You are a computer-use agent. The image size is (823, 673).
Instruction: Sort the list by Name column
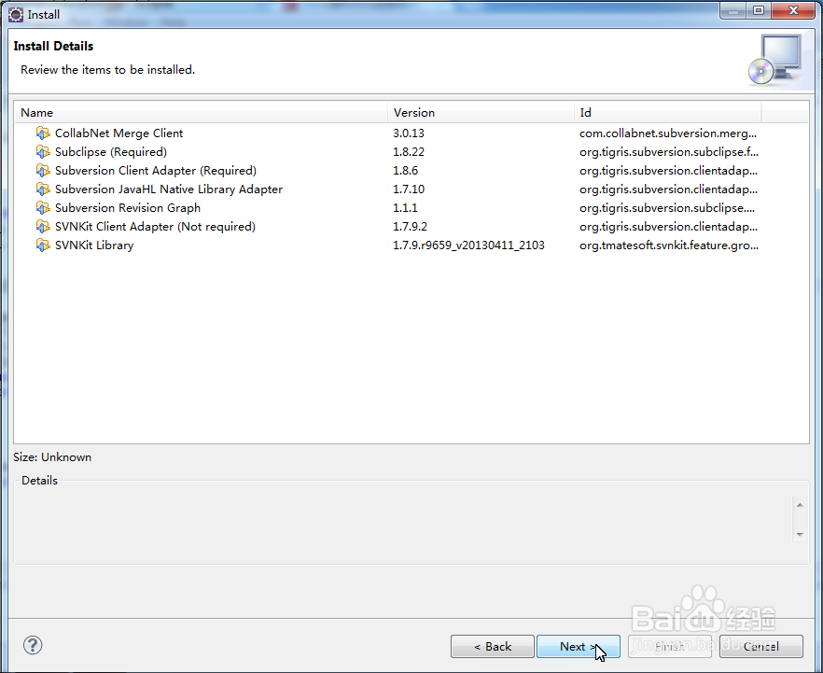[201, 112]
